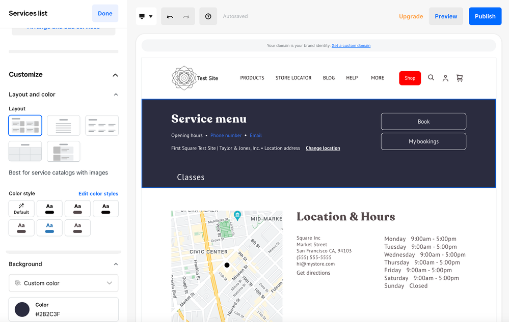Collapse the Customize section
This screenshot has height=322, width=509.
click(x=115, y=75)
